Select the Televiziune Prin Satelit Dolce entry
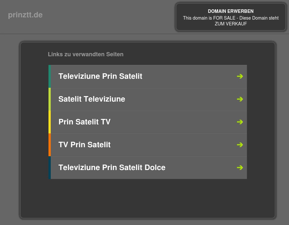The width and height of the screenshot is (289, 225). coord(112,167)
